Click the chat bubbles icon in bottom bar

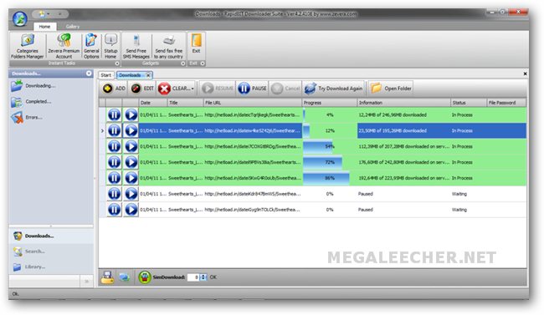point(124,277)
